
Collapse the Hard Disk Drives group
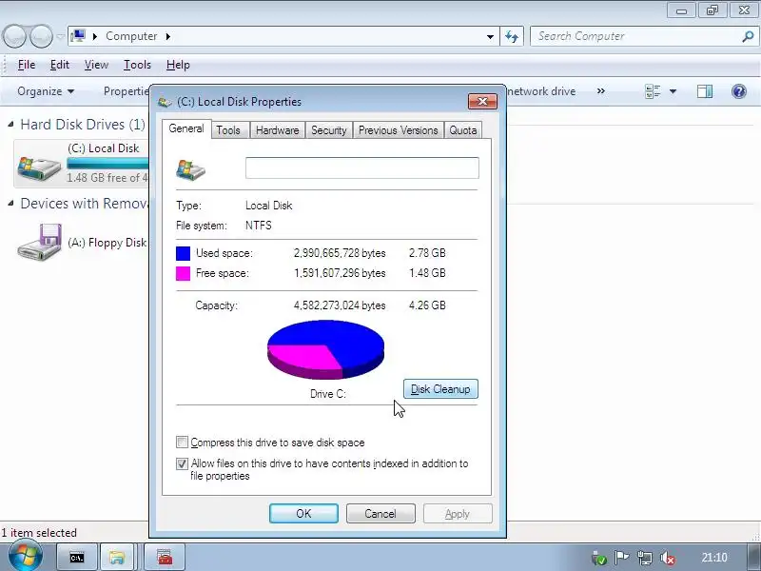pyautogui.click(x=10, y=125)
